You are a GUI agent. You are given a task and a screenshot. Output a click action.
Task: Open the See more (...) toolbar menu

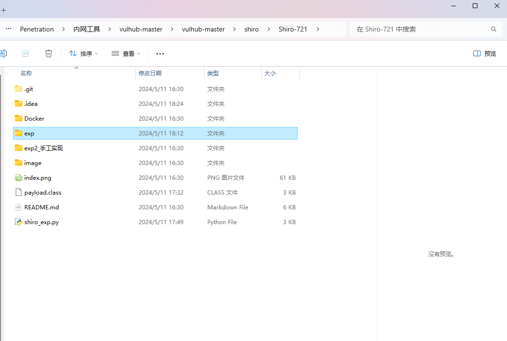click(x=160, y=53)
